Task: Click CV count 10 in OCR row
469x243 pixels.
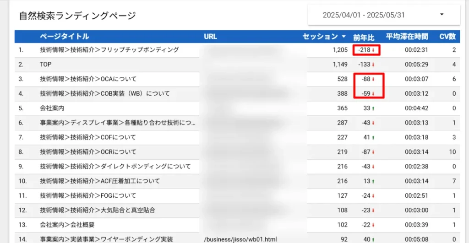Action: click(x=452, y=152)
